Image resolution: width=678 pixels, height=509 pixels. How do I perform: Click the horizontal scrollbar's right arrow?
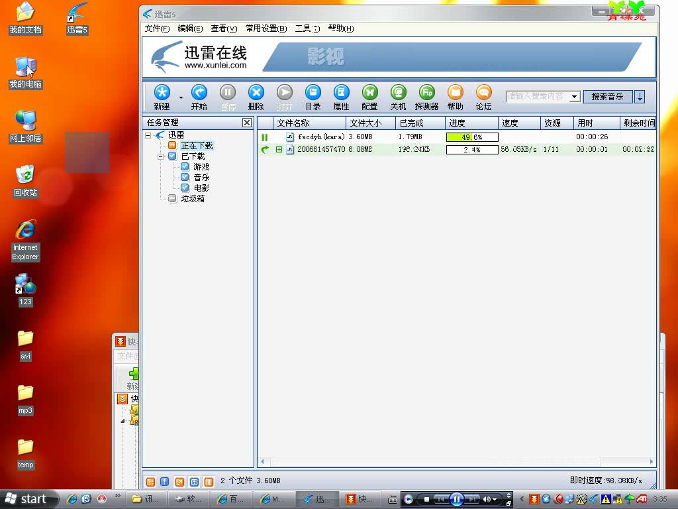tap(652, 462)
